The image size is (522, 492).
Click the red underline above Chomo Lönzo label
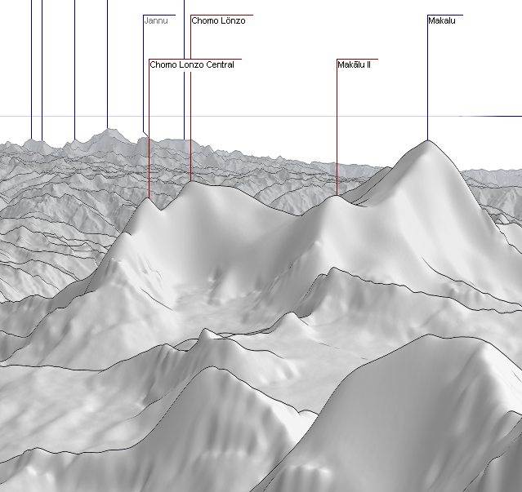[221, 15]
